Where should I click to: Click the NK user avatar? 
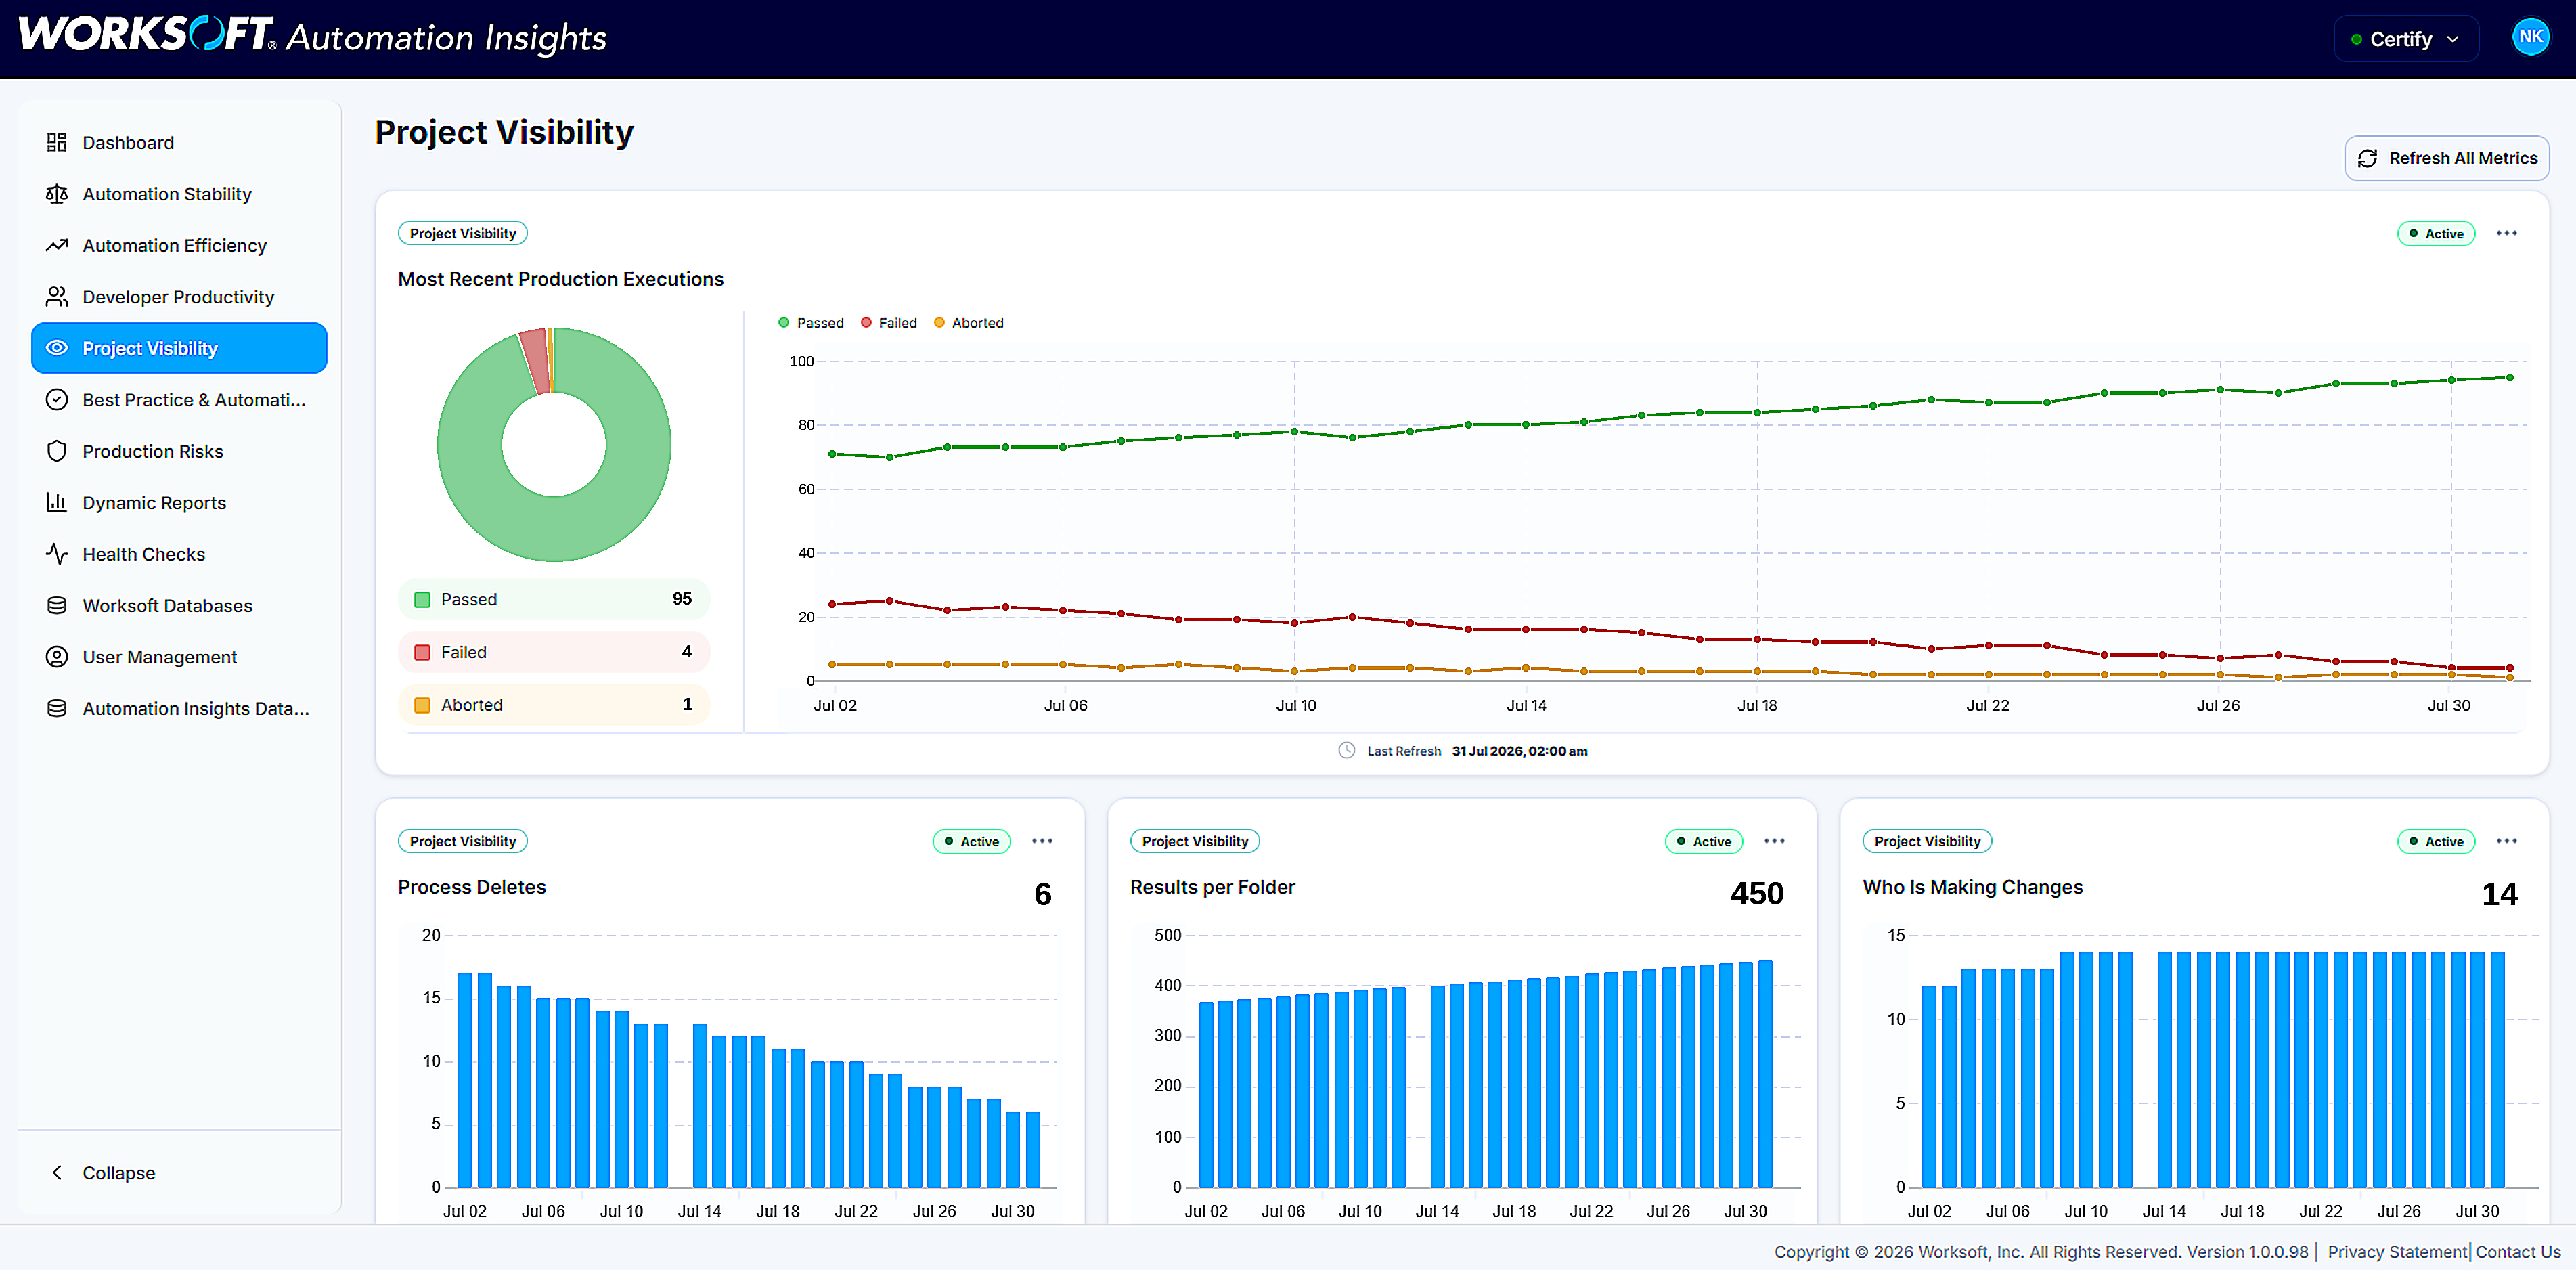2530,37
